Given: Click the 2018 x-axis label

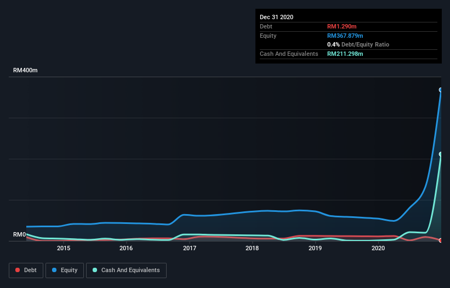Looking at the screenshot, I should pos(252,248).
